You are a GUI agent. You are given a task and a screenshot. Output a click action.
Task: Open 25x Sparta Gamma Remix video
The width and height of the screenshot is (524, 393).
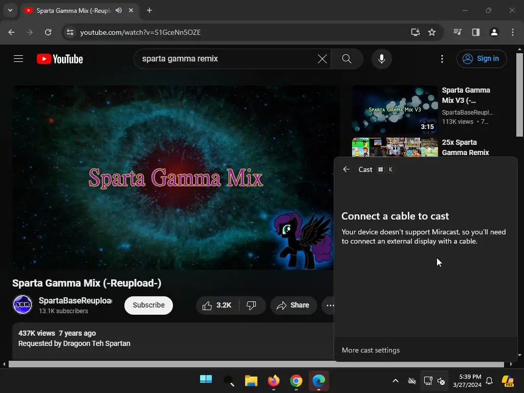465,147
